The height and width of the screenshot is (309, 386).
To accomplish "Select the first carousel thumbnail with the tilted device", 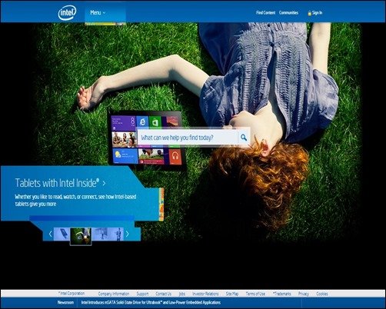I will pyautogui.click(x=62, y=234).
